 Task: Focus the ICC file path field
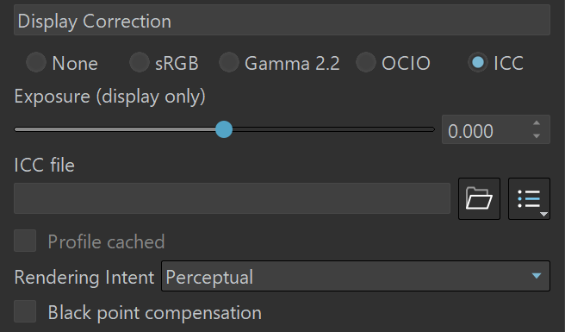coord(232,198)
